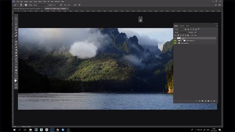
Task: Toggle Quick Mask mode in toolbox
Action: pos(16,85)
